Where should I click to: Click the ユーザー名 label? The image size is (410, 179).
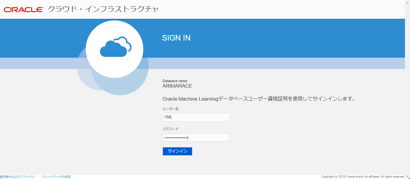(x=171, y=109)
